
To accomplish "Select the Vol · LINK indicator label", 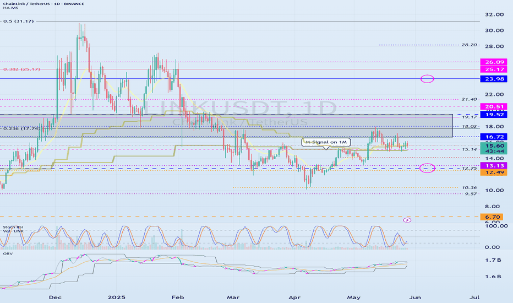I will point(13,231).
